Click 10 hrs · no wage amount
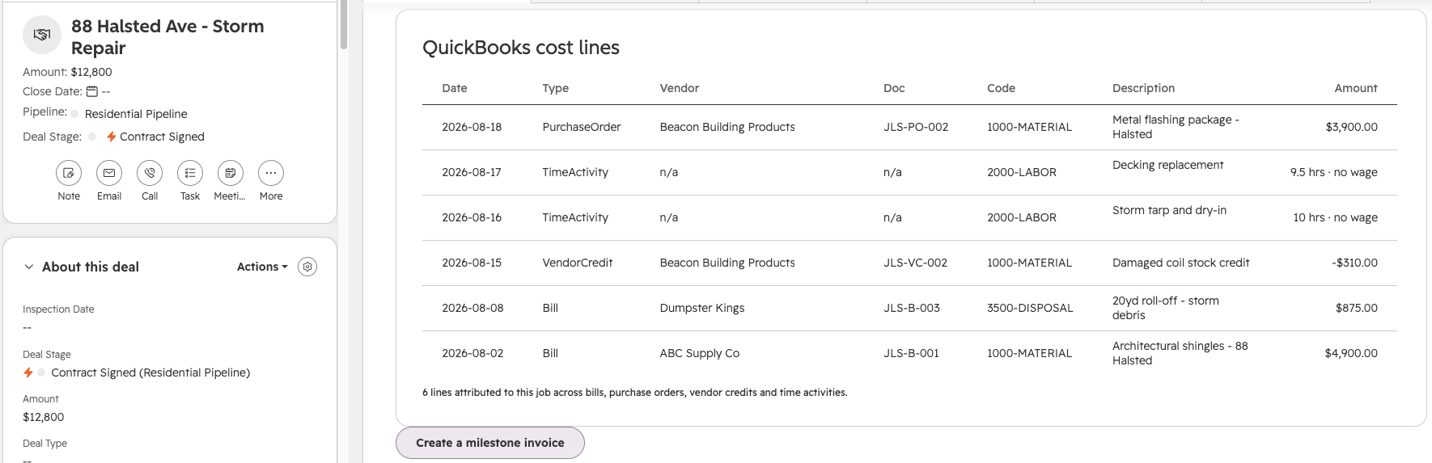The width and height of the screenshot is (1432, 463). (1336, 217)
